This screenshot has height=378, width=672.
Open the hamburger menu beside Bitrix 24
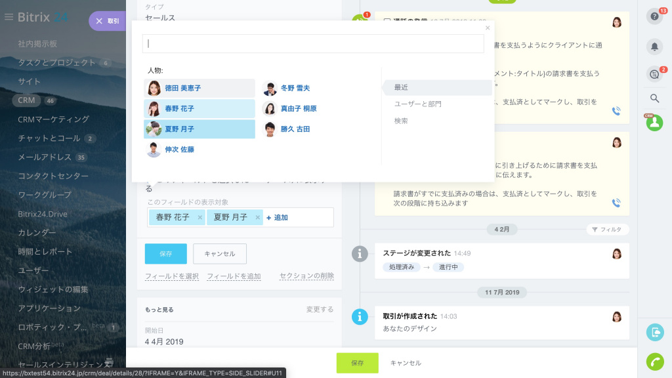click(9, 17)
